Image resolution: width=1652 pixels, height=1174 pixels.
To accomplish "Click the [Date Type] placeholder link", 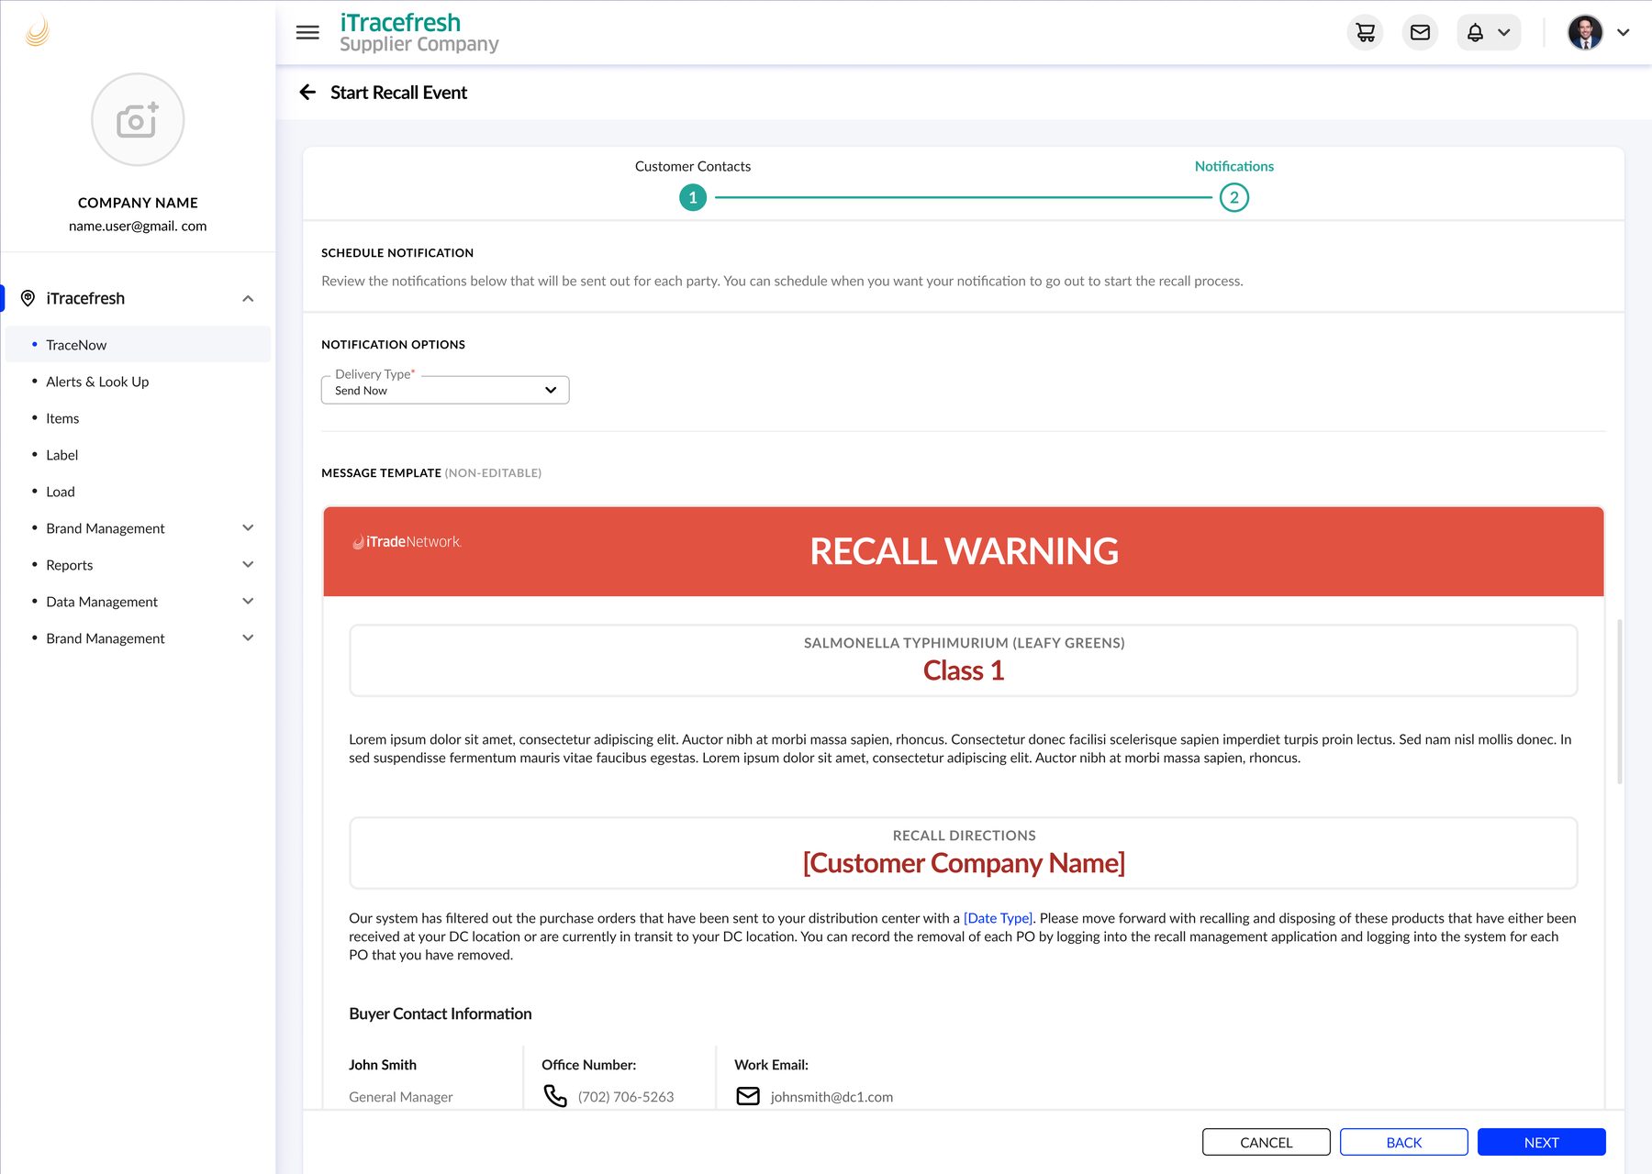I will 998,918.
